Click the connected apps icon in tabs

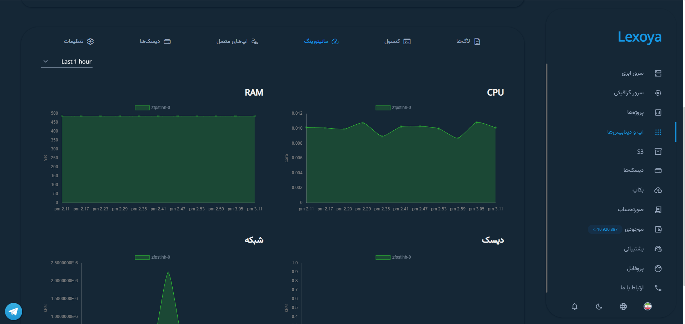[254, 41]
